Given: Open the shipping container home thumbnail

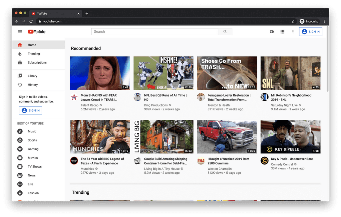Looking at the screenshot, I should pyautogui.click(x=163, y=137).
